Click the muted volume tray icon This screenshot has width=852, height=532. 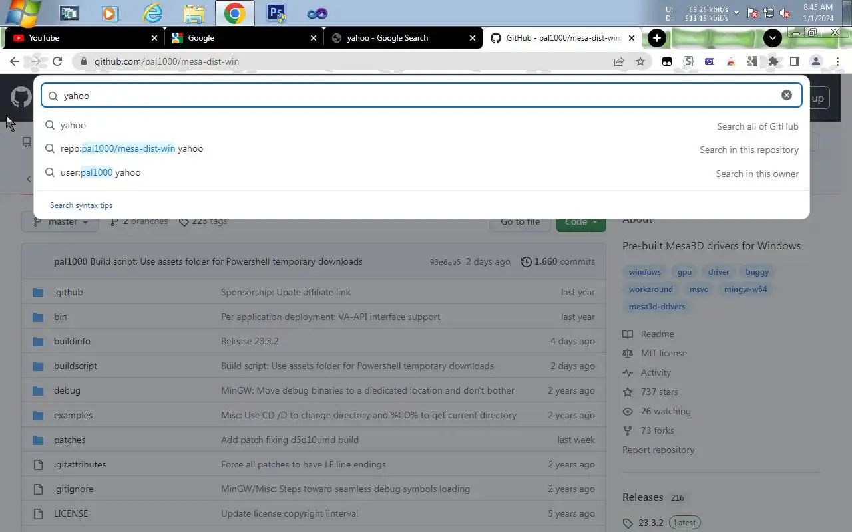[x=785, y=13]
